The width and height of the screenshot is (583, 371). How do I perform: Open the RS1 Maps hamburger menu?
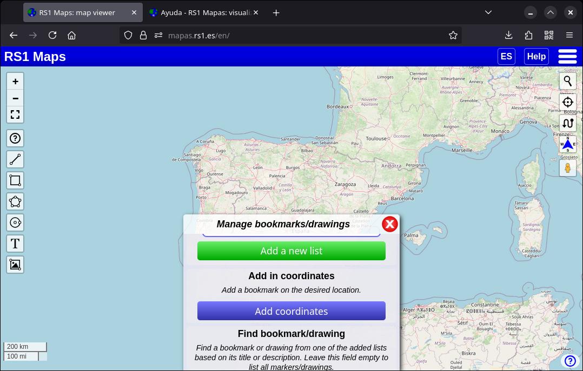[567, 57]
